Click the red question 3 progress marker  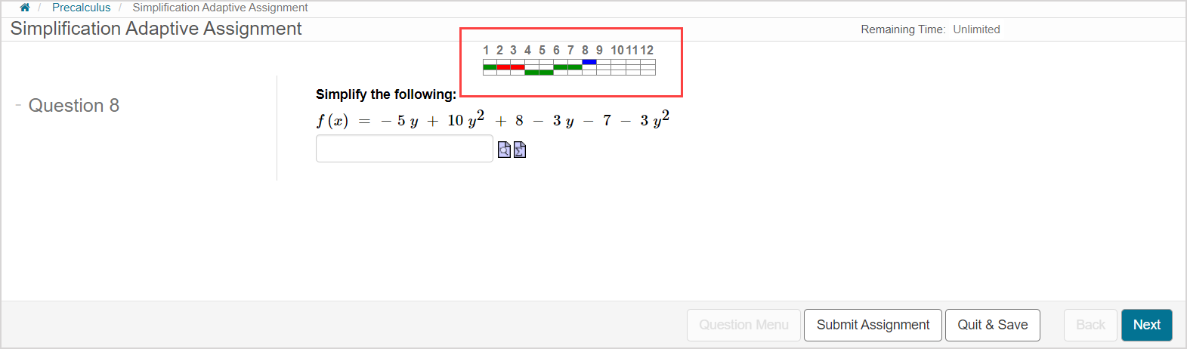[x=518, y=67]
